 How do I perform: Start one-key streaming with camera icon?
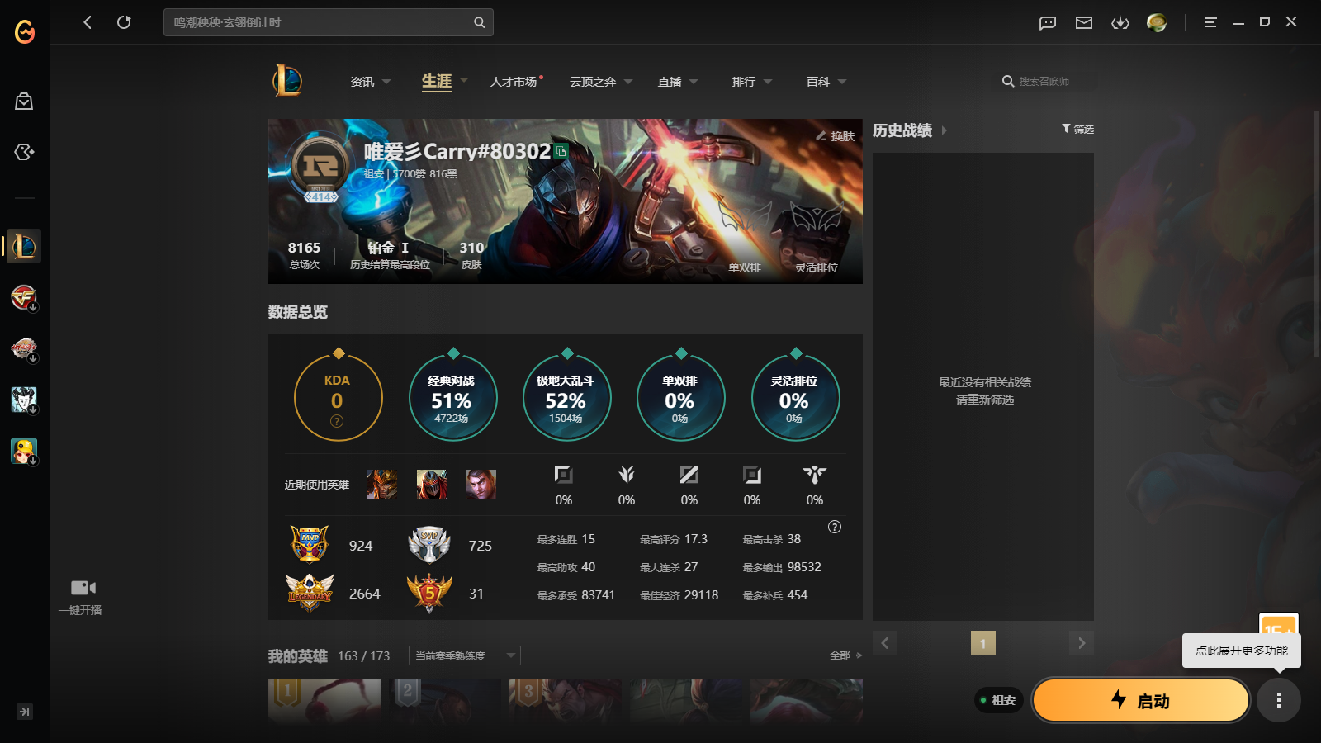point(83,588)
